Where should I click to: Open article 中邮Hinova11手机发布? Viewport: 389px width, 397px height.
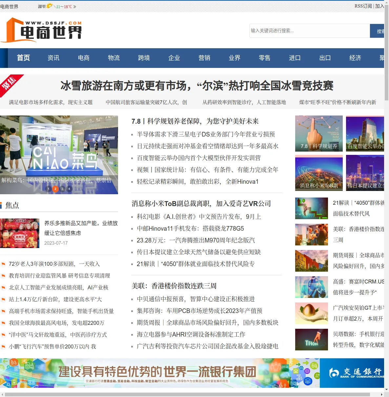click(190, 228)
